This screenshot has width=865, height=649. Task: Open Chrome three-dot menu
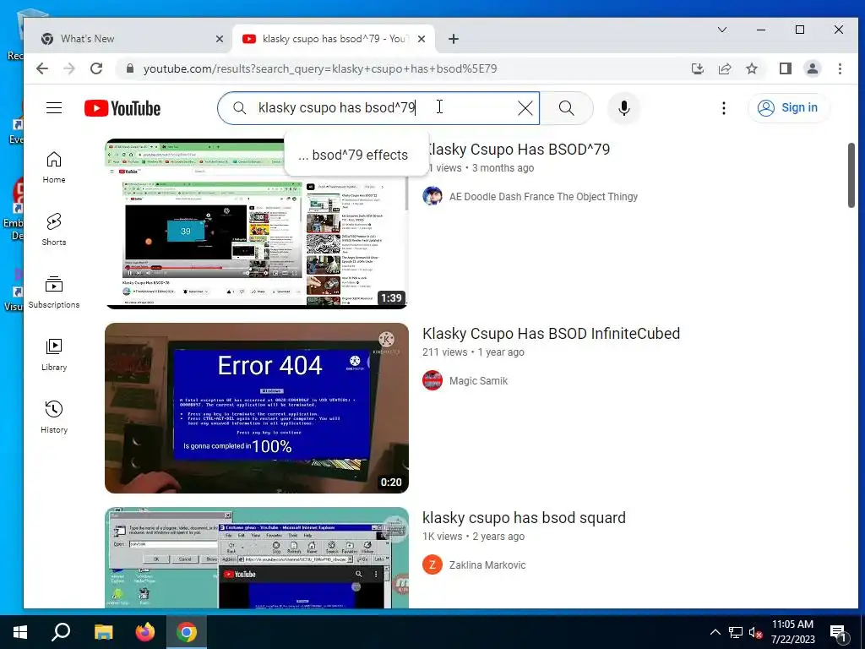[x=840, y=68]
